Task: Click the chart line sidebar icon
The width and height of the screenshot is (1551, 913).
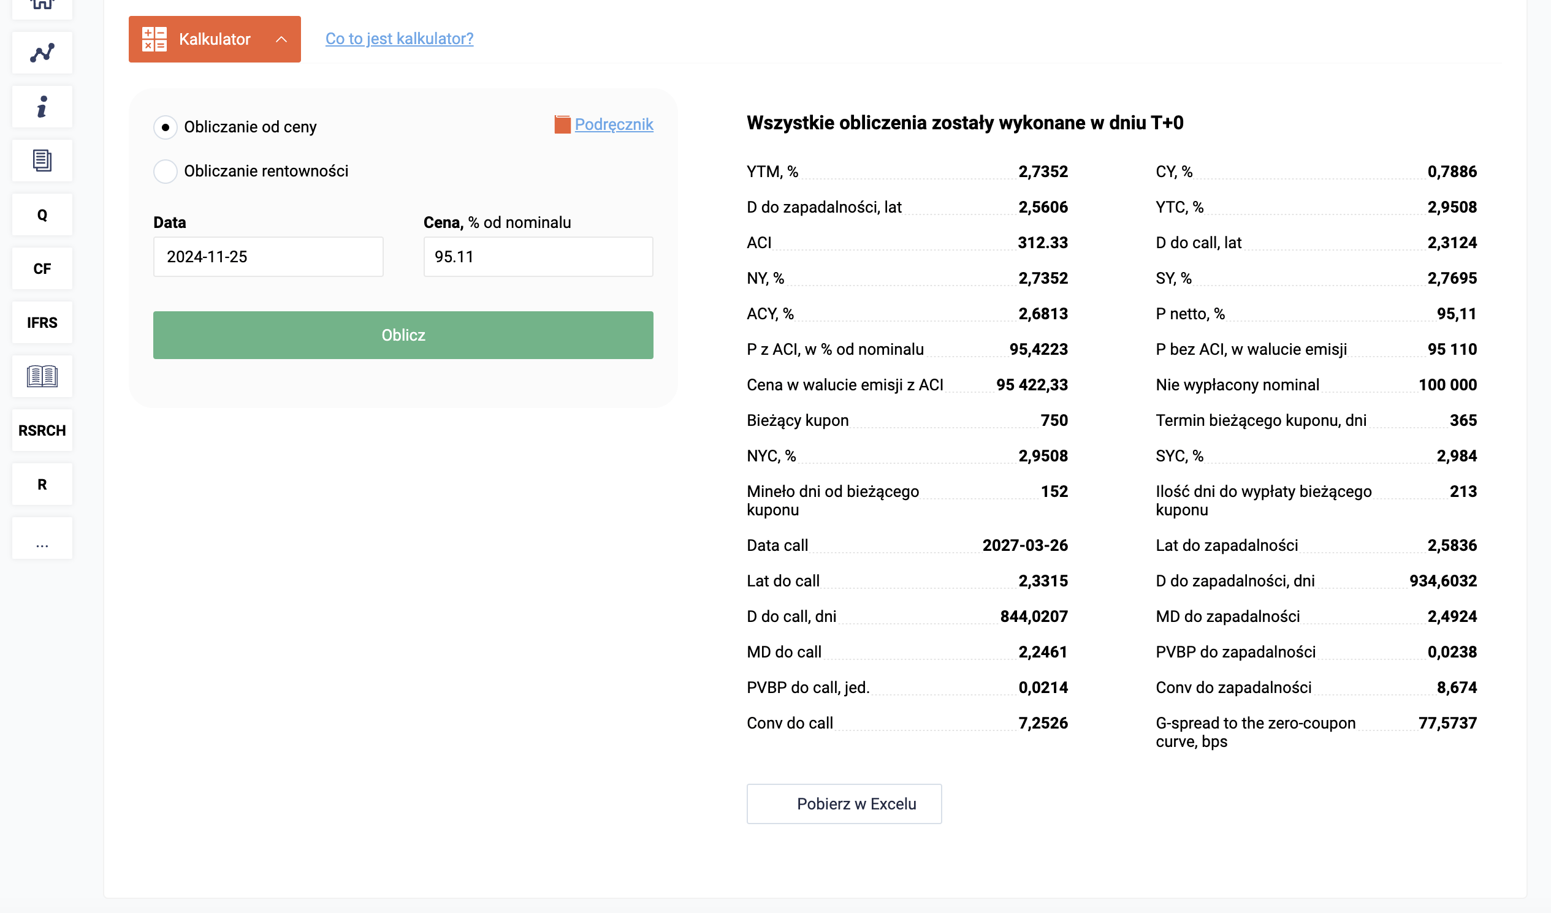Action: [x=42, y=53]
